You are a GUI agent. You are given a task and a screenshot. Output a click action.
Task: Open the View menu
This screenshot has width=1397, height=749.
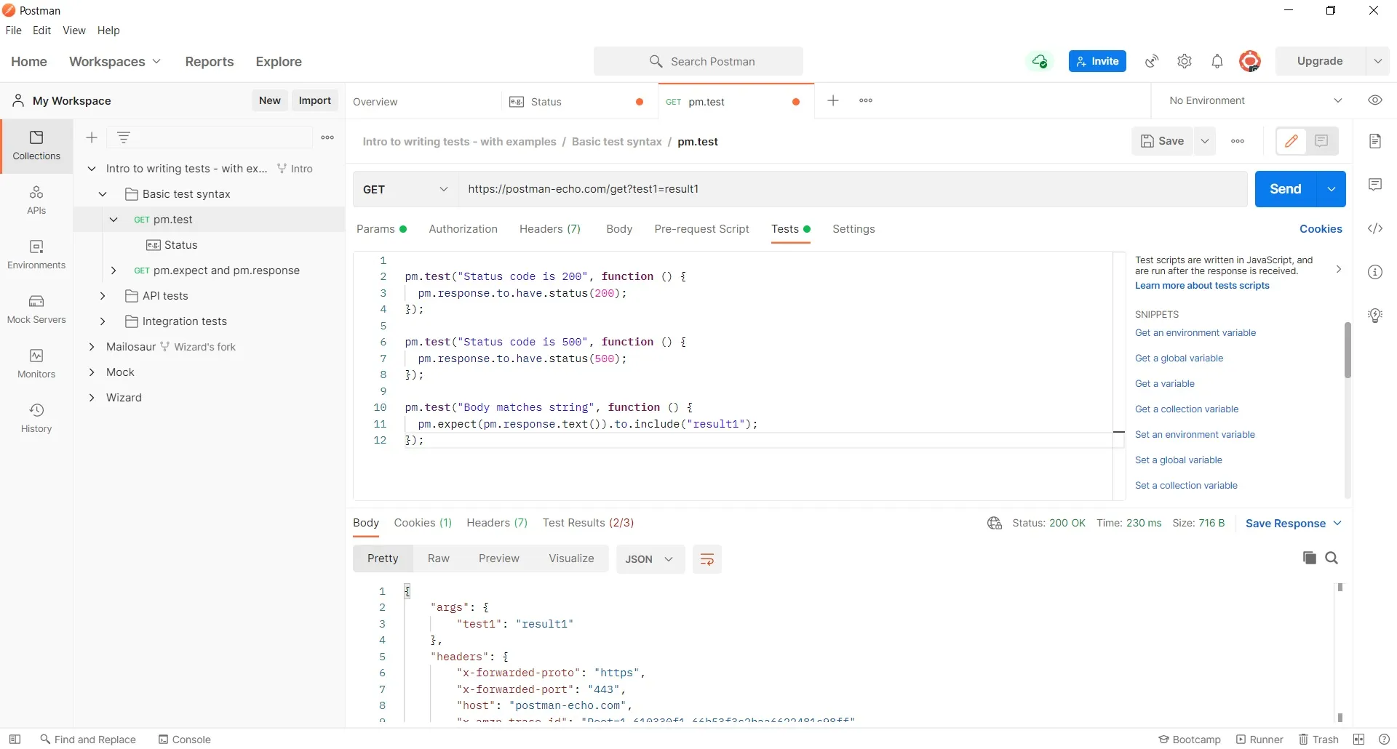[74, 31]
